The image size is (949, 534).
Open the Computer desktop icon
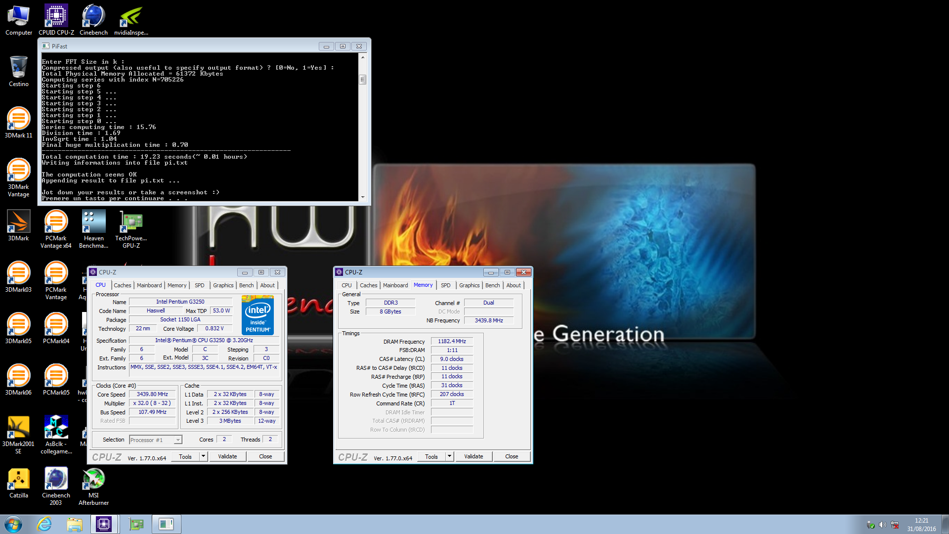(x=19, y=20)
